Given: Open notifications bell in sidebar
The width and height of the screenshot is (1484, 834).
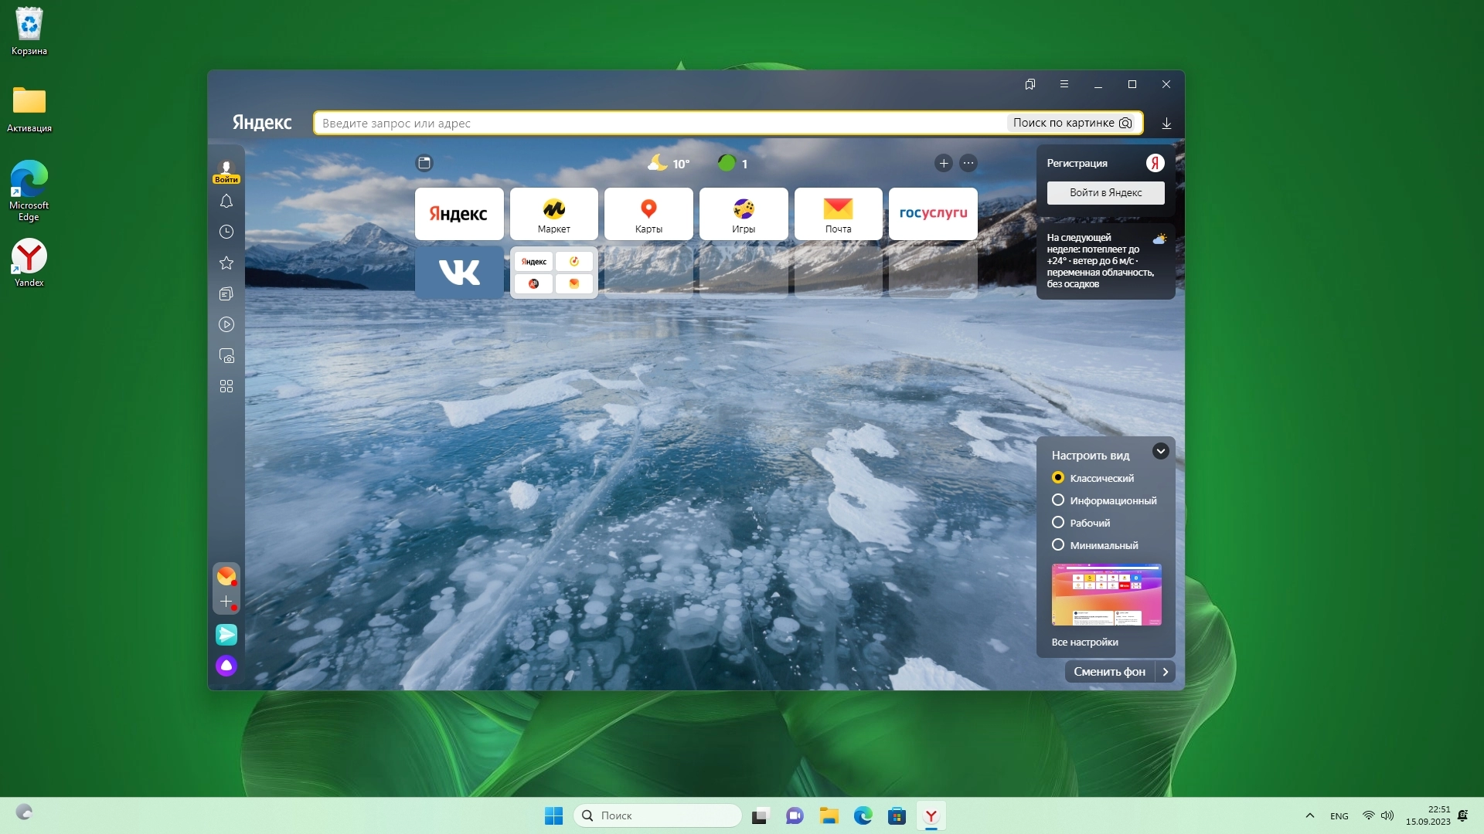Looking at the screenshot, I should [x=226, y=202].
